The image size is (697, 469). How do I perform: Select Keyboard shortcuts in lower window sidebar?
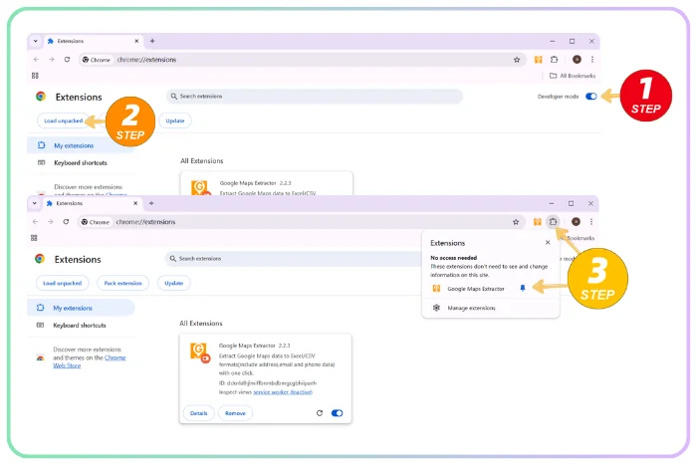click(x=80, y=325)
